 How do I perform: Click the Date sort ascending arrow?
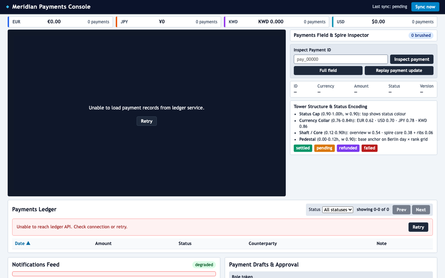point(28,243)
